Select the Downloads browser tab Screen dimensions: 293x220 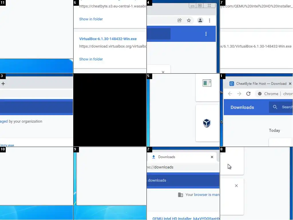point(182,157)
